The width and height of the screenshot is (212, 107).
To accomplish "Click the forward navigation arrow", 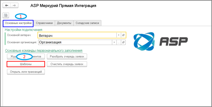I will 14,5.
